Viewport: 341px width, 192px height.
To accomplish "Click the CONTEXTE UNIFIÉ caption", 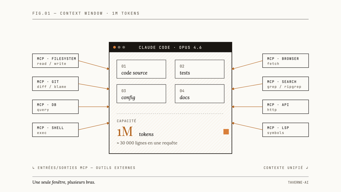I will click(x=286, y=168).
